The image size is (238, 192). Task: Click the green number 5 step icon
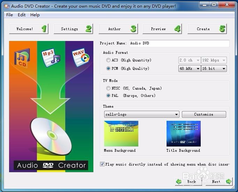222,29
